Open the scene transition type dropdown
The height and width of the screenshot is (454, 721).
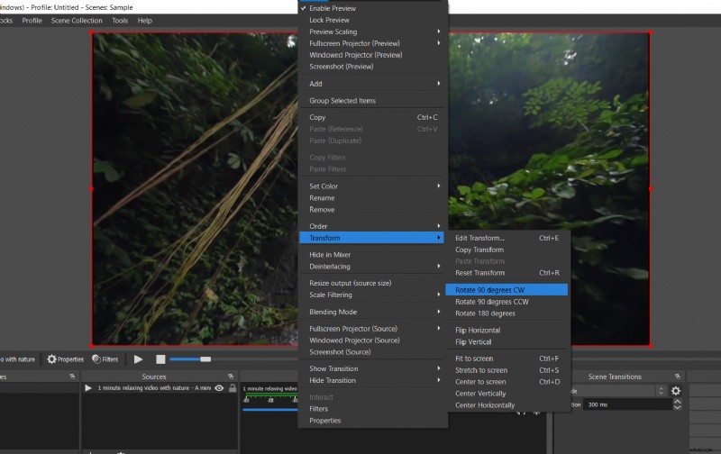point(617,391)
